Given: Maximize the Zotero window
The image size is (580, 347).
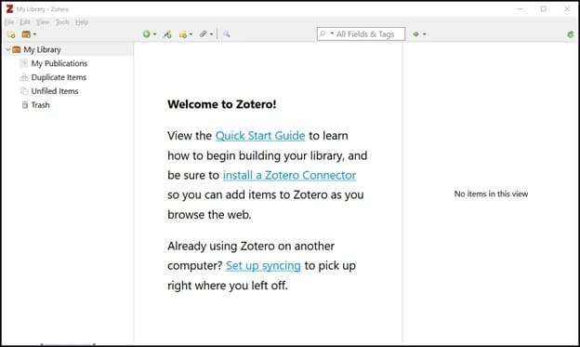Looking at the screenshot, I should coord(544,9).
